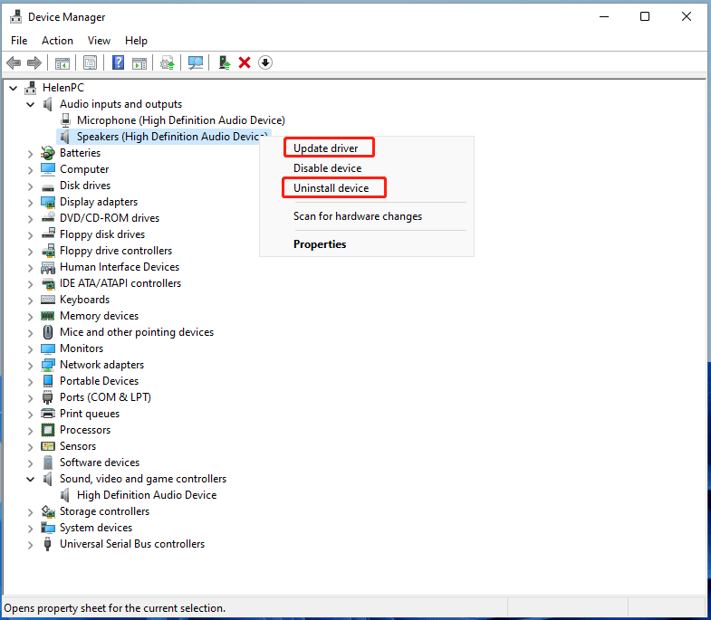Viewport: 711px width, 620px height.
Task: Click Show/Hide Console Tree toolbar icon
Action: (62, 63)
